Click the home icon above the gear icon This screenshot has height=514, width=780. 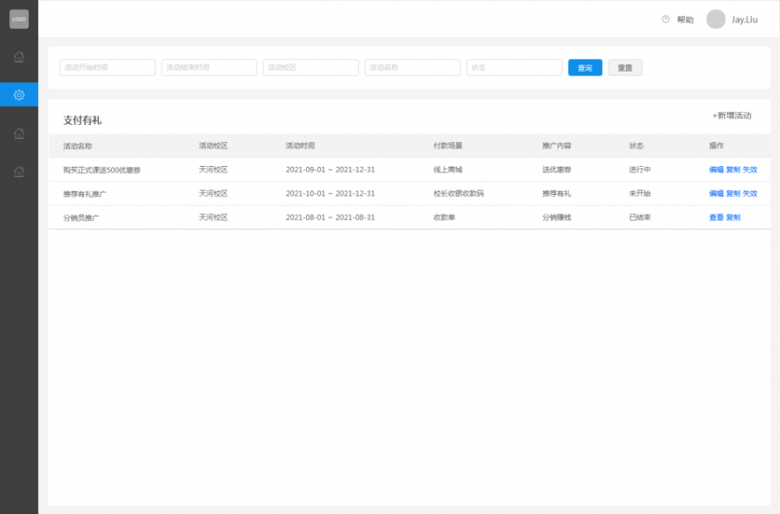(x=19, y=56)
